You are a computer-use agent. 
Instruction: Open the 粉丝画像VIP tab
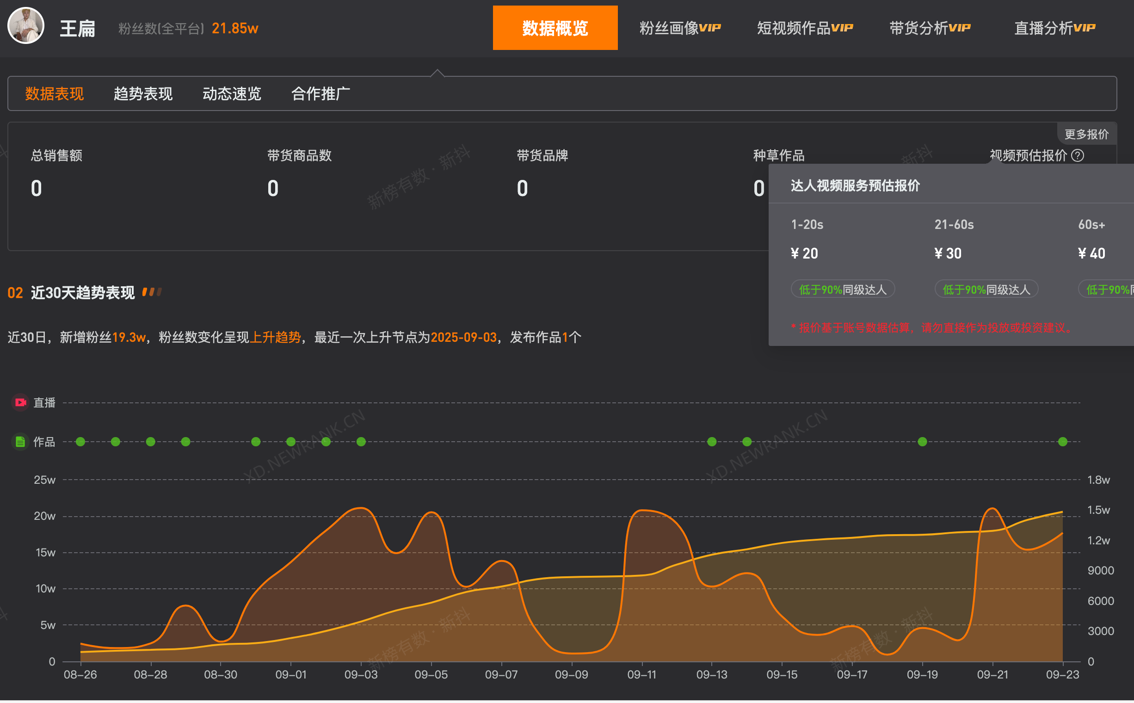[x=680, y=27]
